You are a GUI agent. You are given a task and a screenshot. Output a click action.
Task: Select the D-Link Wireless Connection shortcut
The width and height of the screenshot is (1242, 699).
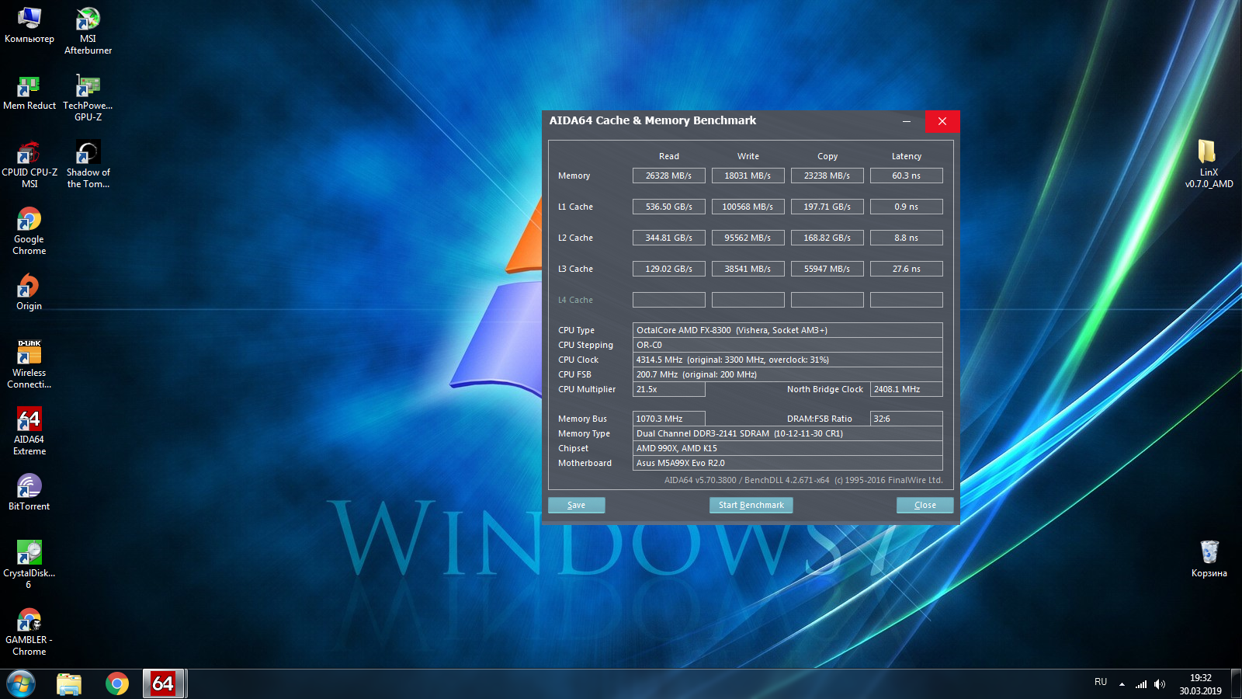tap(29, 364)
